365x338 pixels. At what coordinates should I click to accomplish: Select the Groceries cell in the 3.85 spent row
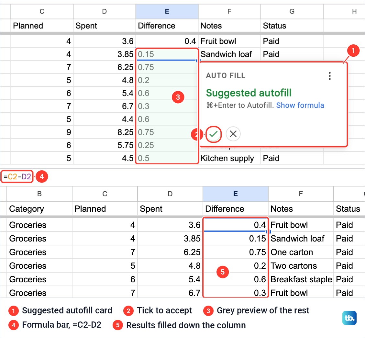pos(39,239)
